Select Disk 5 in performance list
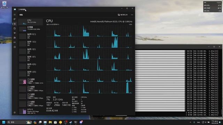The width and height of the screenshot is (223, 125). (x=31, y=74)
